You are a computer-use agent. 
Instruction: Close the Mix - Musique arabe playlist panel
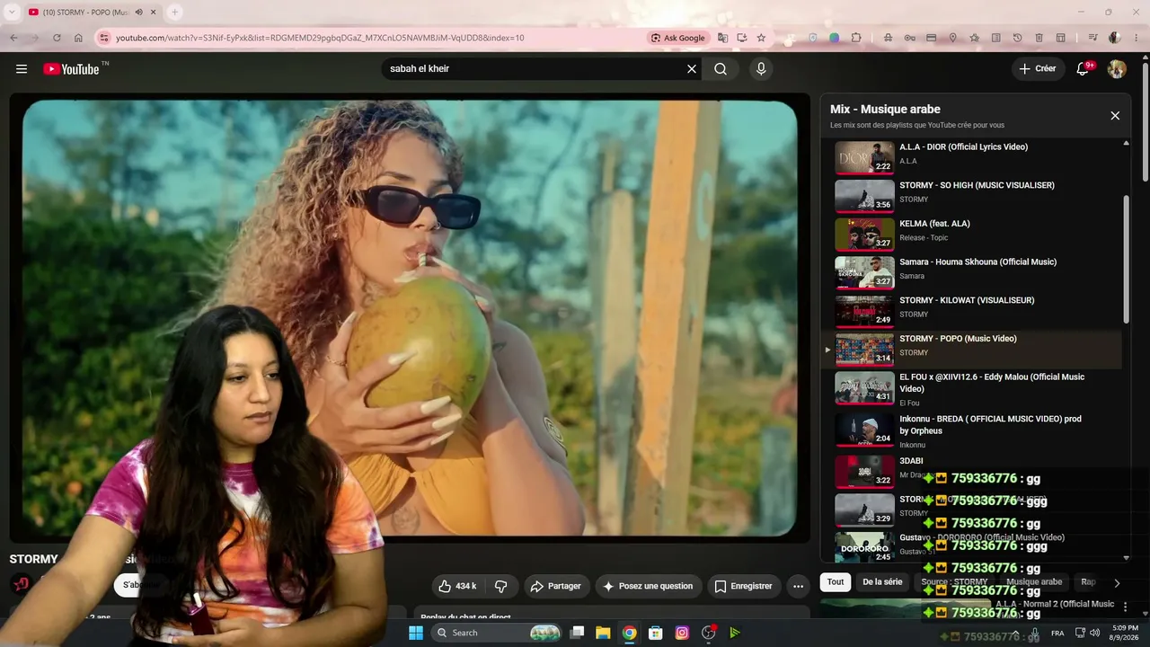(1115, 116)
